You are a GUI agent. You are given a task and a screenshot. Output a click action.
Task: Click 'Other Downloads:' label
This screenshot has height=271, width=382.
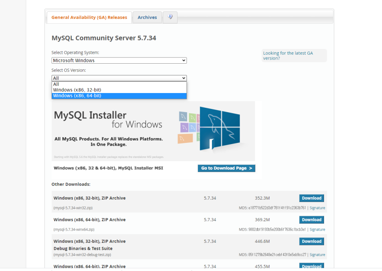71,184
